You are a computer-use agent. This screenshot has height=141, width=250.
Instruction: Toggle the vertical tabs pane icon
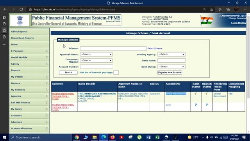(4, 17)
